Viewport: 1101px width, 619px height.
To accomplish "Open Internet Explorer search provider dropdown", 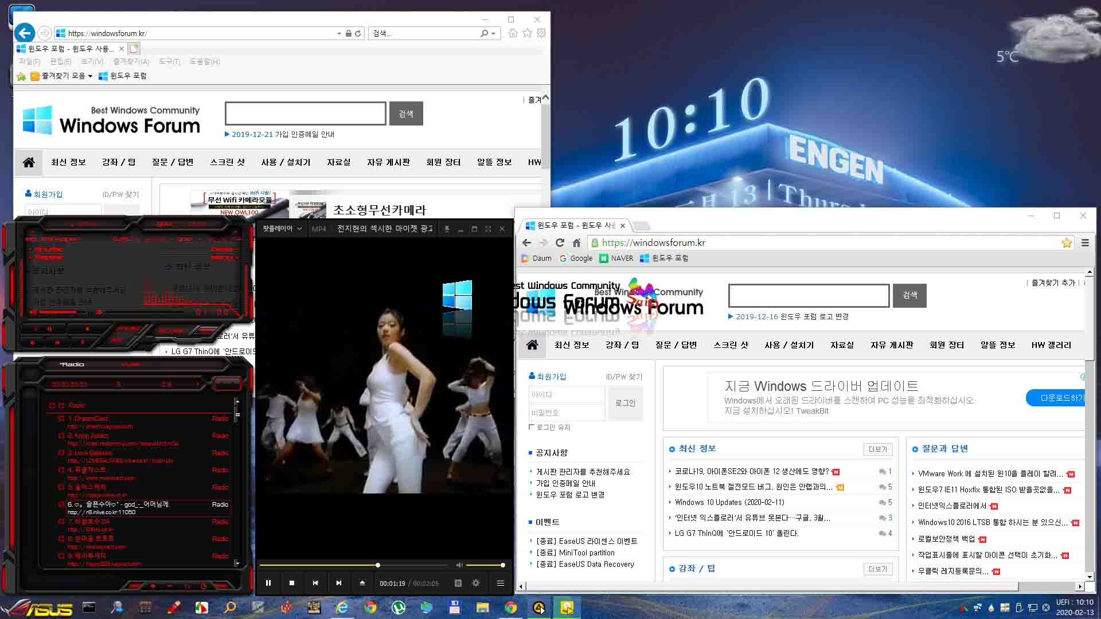I will [x=493, y=33].
